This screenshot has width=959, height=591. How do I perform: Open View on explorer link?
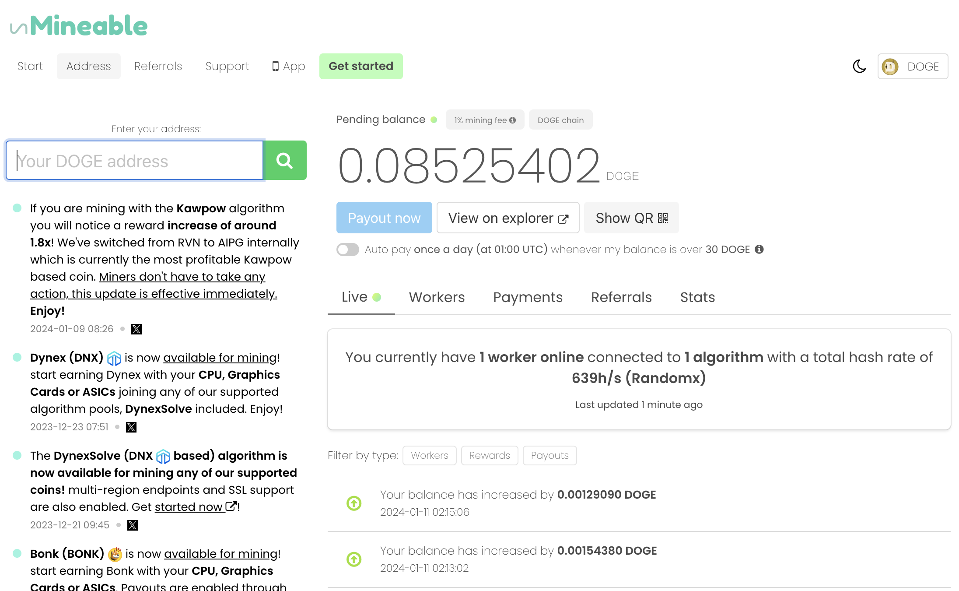tap(507, 218)
